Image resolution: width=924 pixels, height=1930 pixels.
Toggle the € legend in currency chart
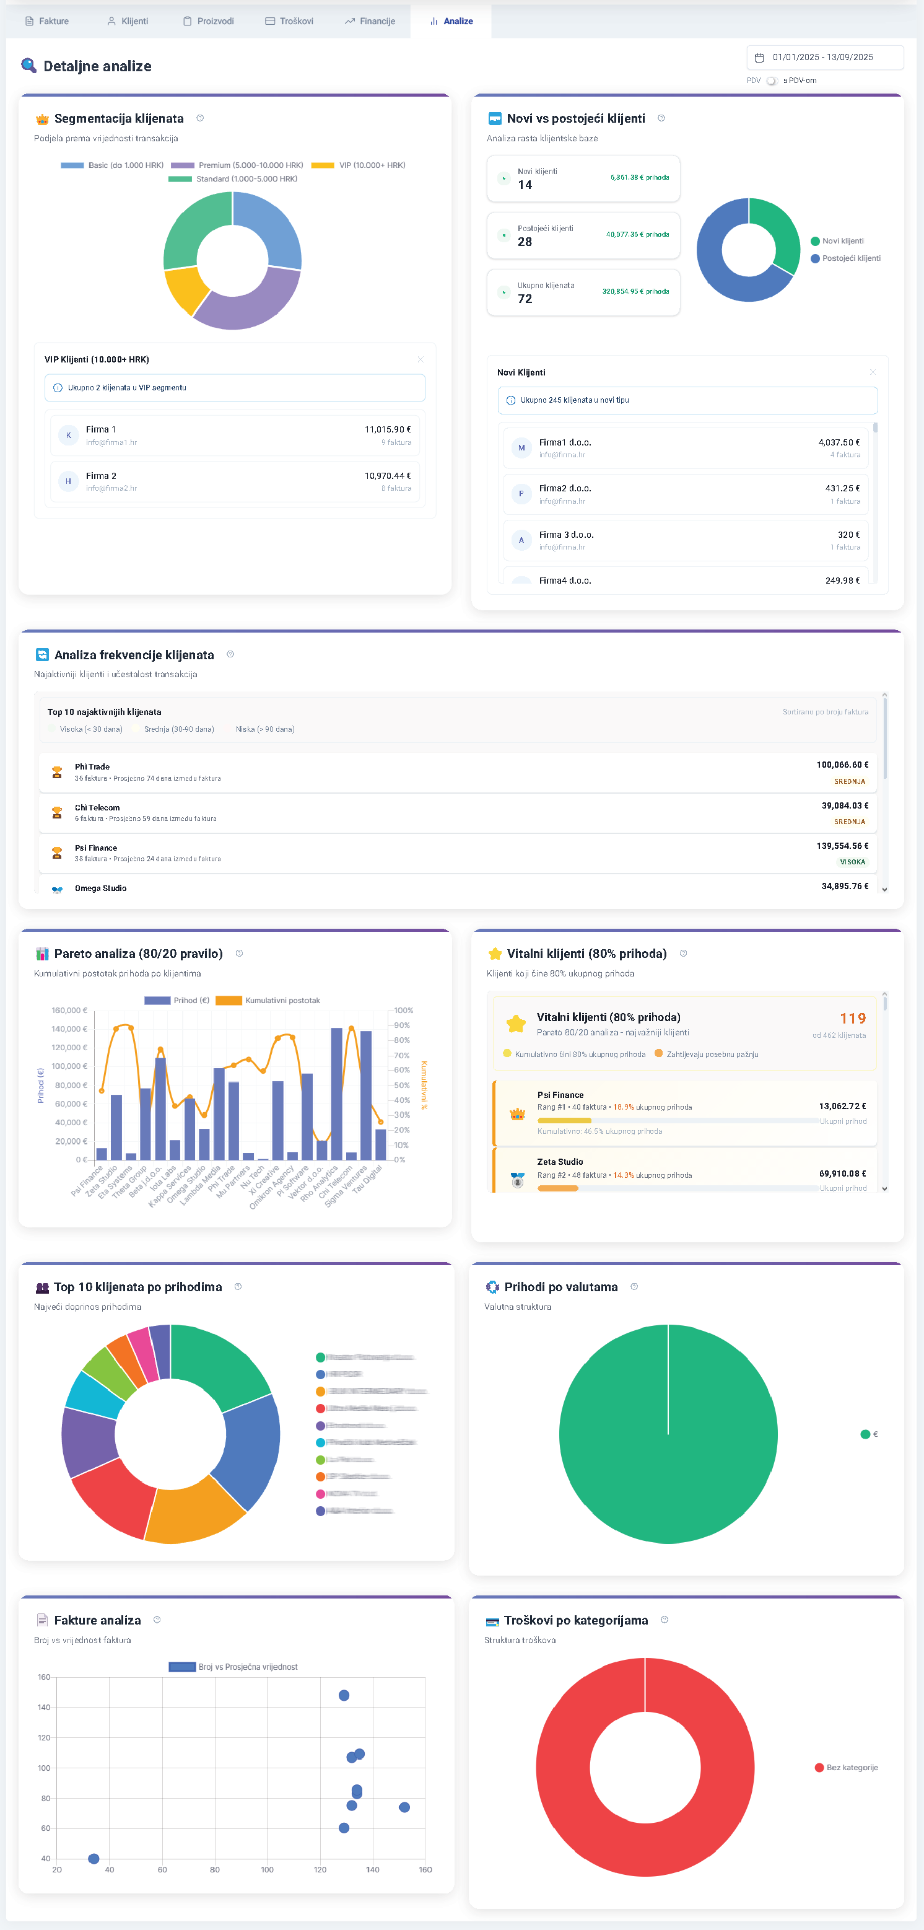pos(870,1435)
